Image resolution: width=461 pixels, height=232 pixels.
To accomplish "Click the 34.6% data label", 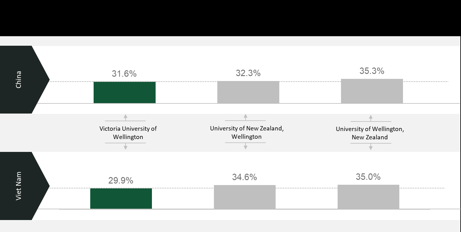I will click(x=244, y=177).
